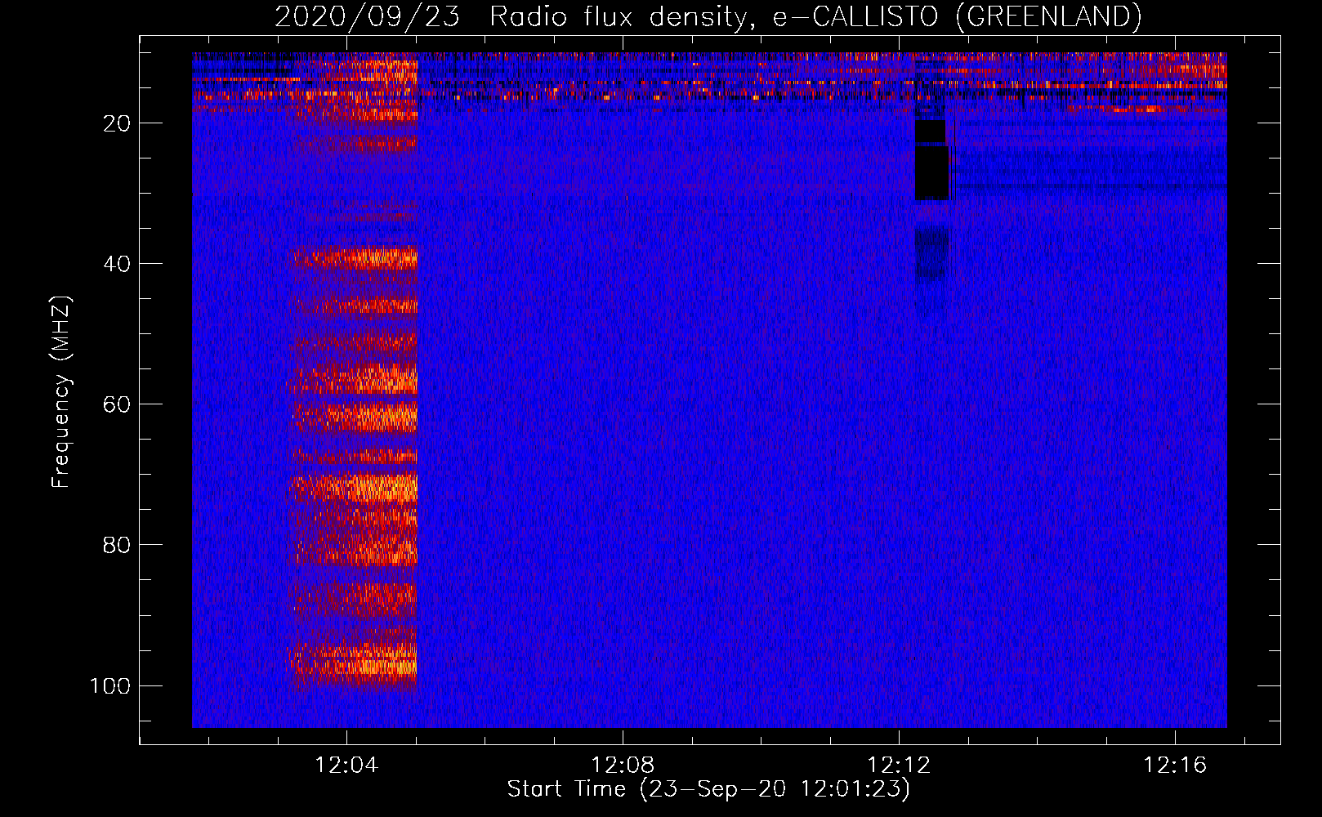The width and height of the screenshot is (1322, 817).
Task: Click the 'Frequency (MHZ)' axis label
Action: (61, 392)
